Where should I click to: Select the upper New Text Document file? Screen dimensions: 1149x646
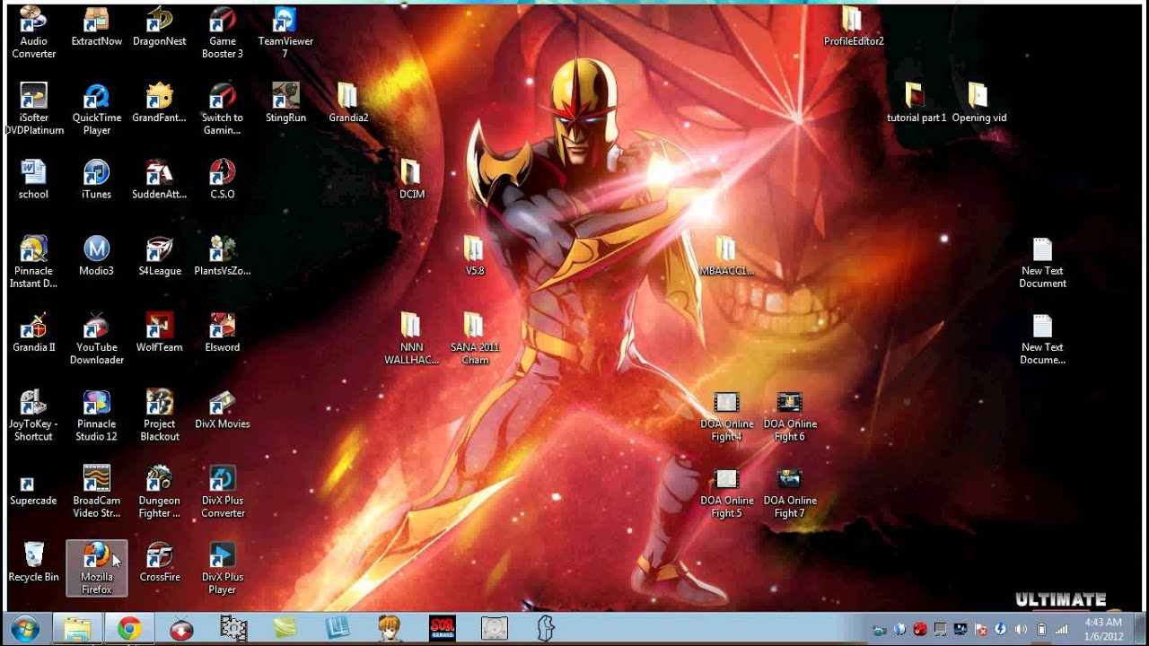(x=1042, y=261)
